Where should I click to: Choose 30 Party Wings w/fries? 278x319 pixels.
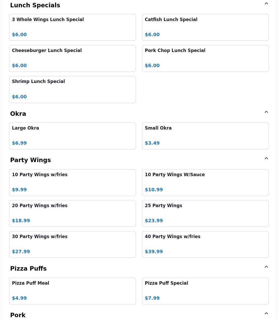pos(72,244)
